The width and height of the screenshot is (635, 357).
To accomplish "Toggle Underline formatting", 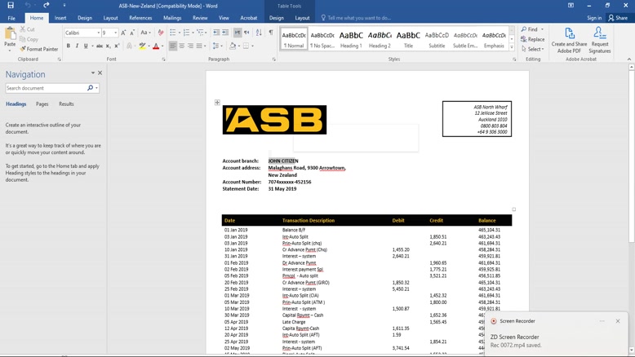I will [x=86, y=46].
